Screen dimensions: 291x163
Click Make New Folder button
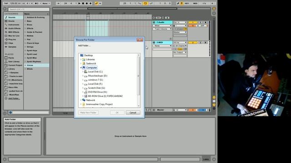[88, 113]
